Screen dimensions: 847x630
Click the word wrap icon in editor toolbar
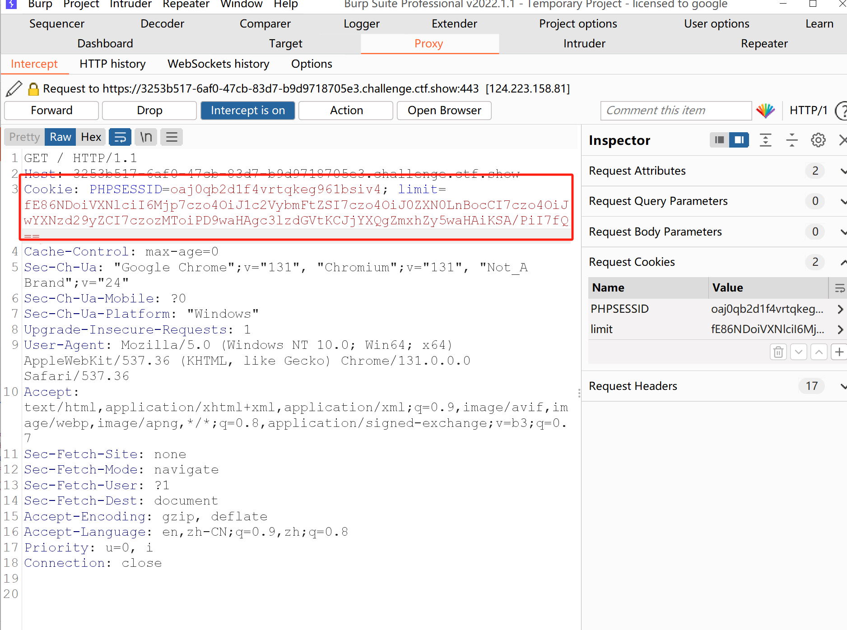pyautogui.click(x=120, y=137)
